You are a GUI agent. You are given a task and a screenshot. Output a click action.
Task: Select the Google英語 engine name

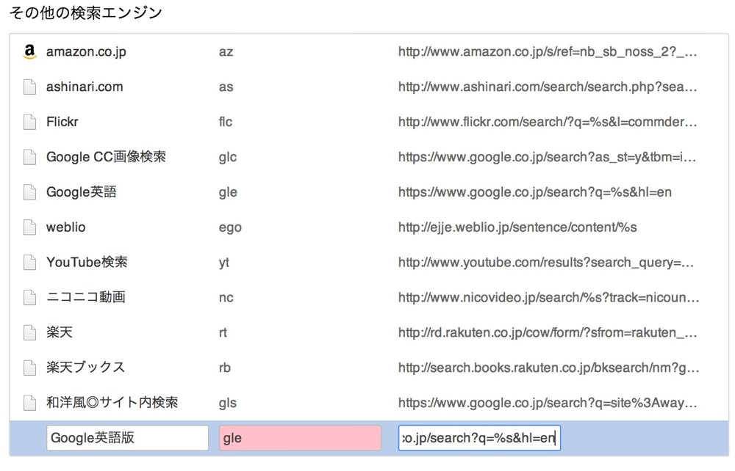pos(81,191)
